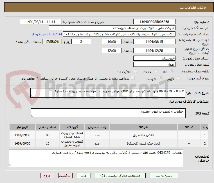Click the خروج exit button
This screenshot has height=183, width=214.
tap(47, 175)
